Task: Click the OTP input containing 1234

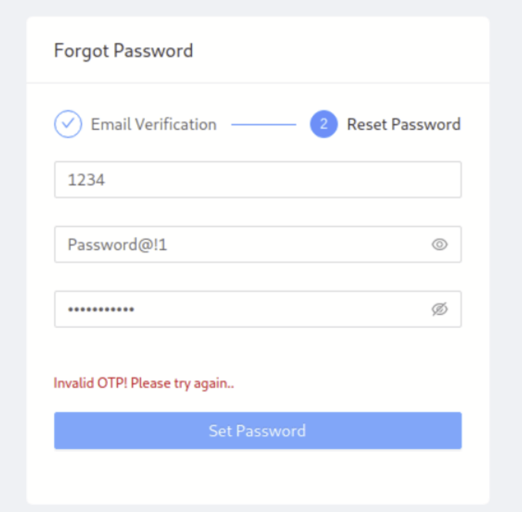Action: click(257, 180)
